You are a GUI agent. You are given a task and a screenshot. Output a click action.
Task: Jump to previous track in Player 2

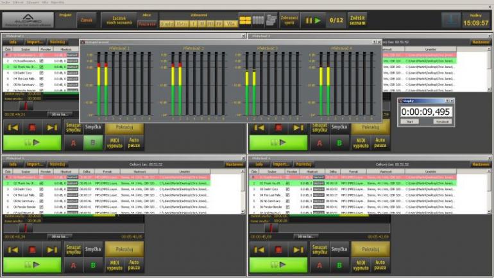pos(259,128)
